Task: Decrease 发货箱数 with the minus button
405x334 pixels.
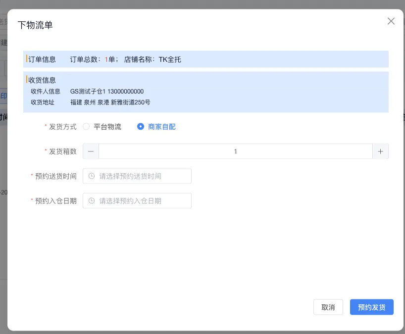Action: pos(91,151)
